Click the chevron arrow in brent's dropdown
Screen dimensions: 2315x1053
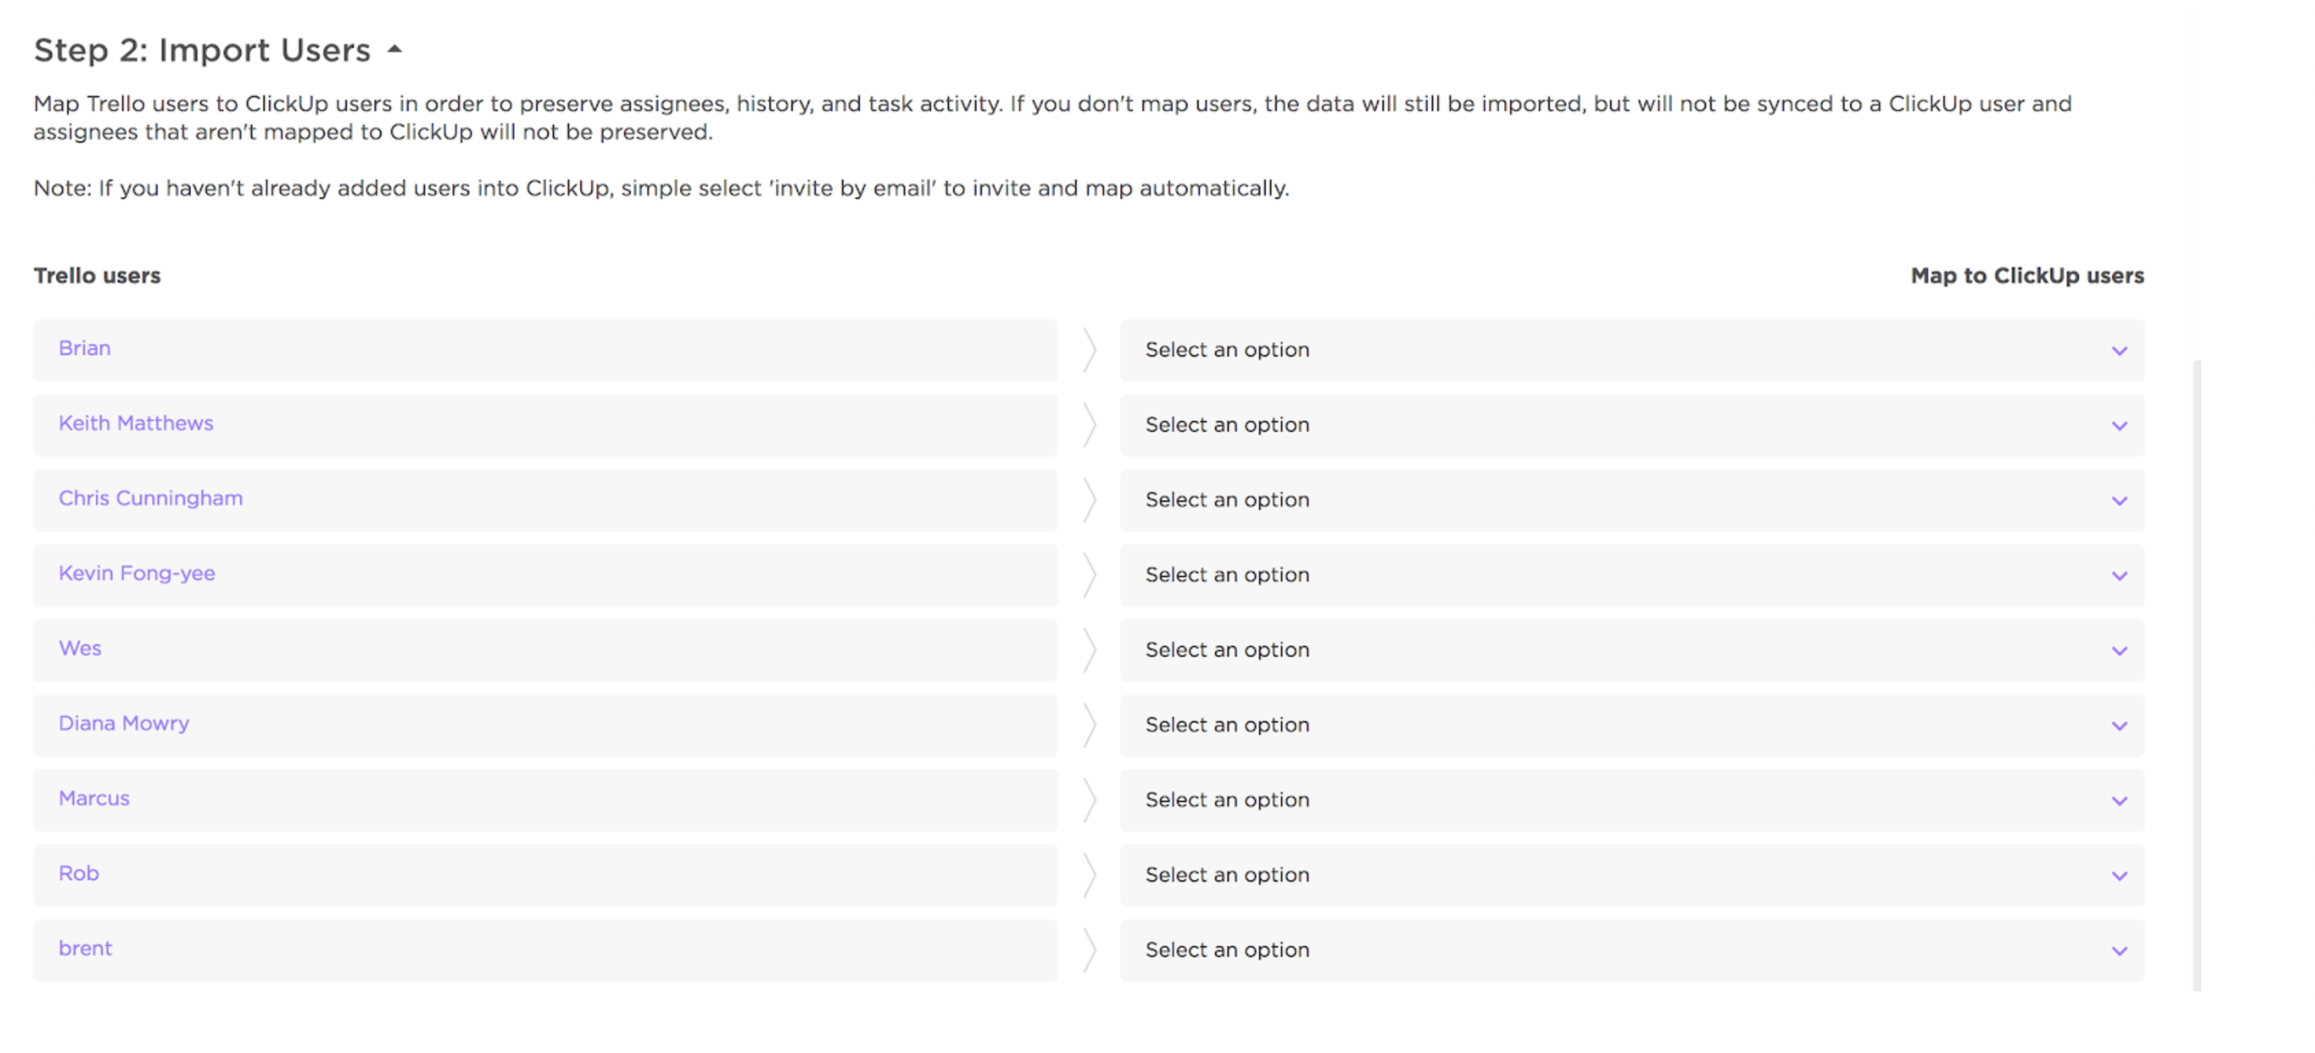point(2118,952)
